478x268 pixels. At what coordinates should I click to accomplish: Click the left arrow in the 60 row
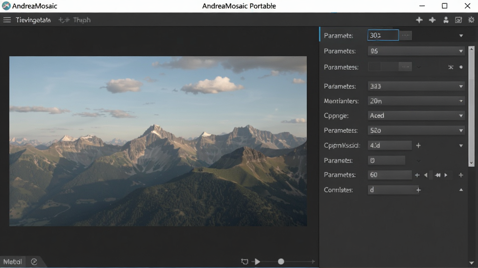[426, 175]
